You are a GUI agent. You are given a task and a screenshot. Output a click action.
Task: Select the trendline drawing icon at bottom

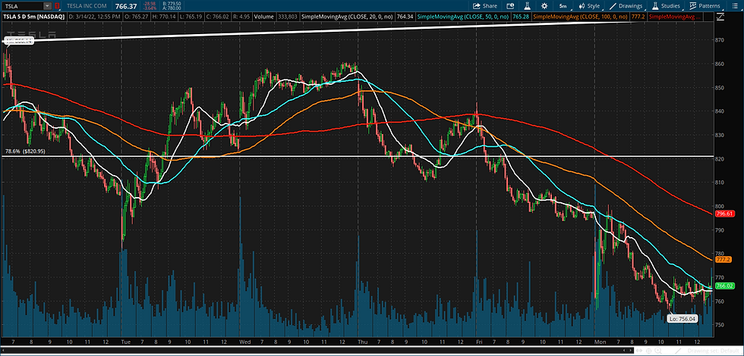[678, 351]
